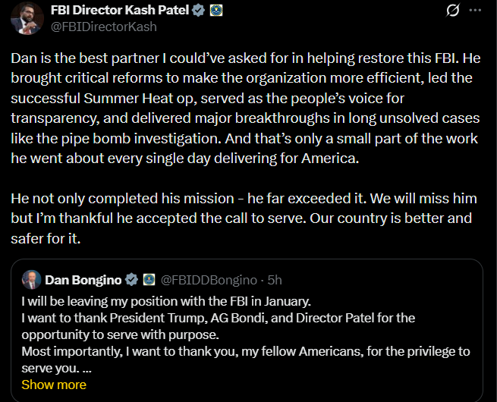This screenshot has height=402, width=497.
Task: Click the Grok icon on the post
Action: pyautogui.click(x=453, y=11)
